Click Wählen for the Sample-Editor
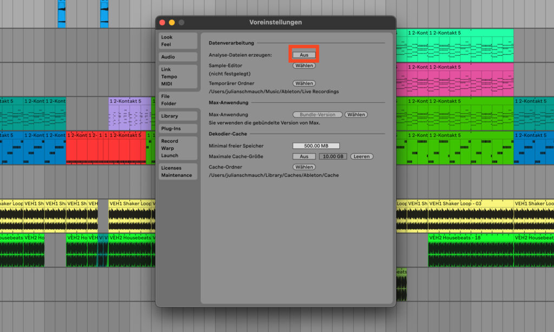 [304, 65]
